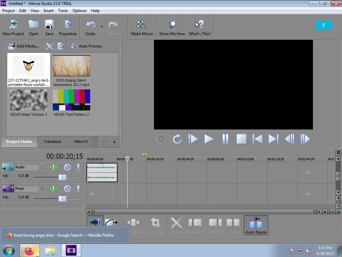
Task: Click Play From Start button
Action: [193, 139]
